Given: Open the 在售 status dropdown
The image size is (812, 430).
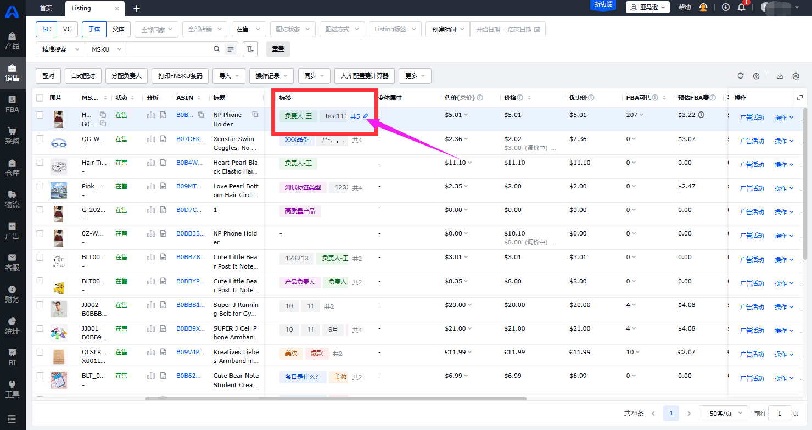Looking at the screenshot, I should (x=249, y=30).
